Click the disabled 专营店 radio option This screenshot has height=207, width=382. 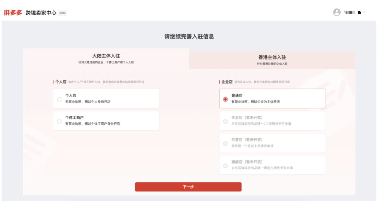225,144
